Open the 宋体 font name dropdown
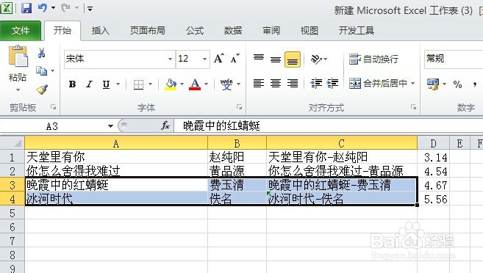The image size is (483, 273). click(x=170, y=59)
